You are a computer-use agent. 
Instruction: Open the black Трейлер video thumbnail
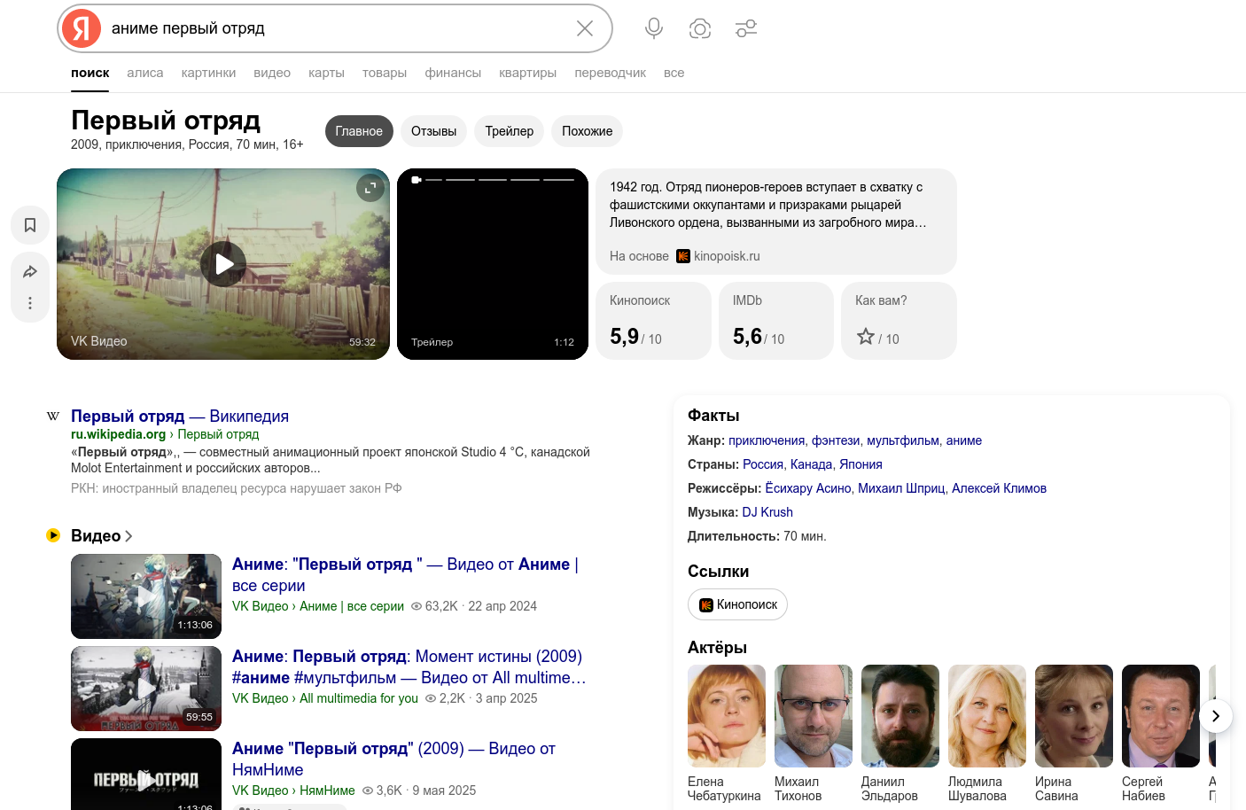(493, 264)
